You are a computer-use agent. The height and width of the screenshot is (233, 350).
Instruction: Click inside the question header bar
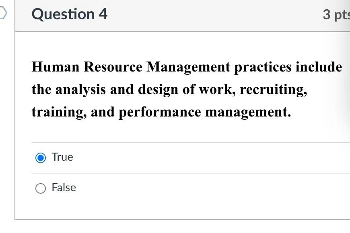[x=181, y=15]
